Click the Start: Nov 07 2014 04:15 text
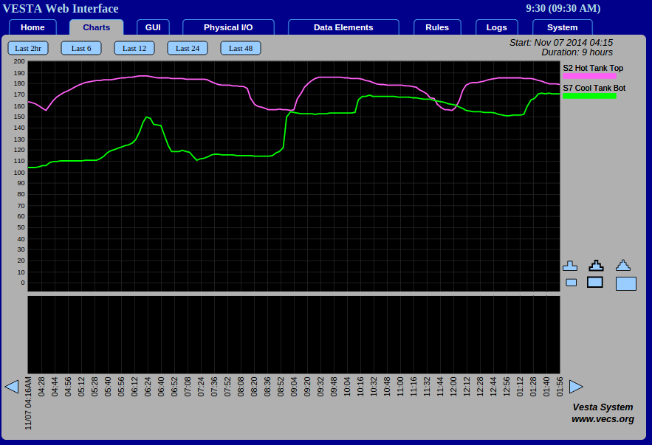This screenshot has height=445, width=652. point(561,42)
